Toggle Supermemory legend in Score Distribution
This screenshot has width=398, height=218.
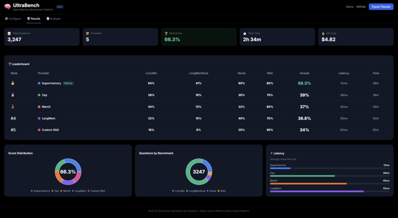pos(40,191)
